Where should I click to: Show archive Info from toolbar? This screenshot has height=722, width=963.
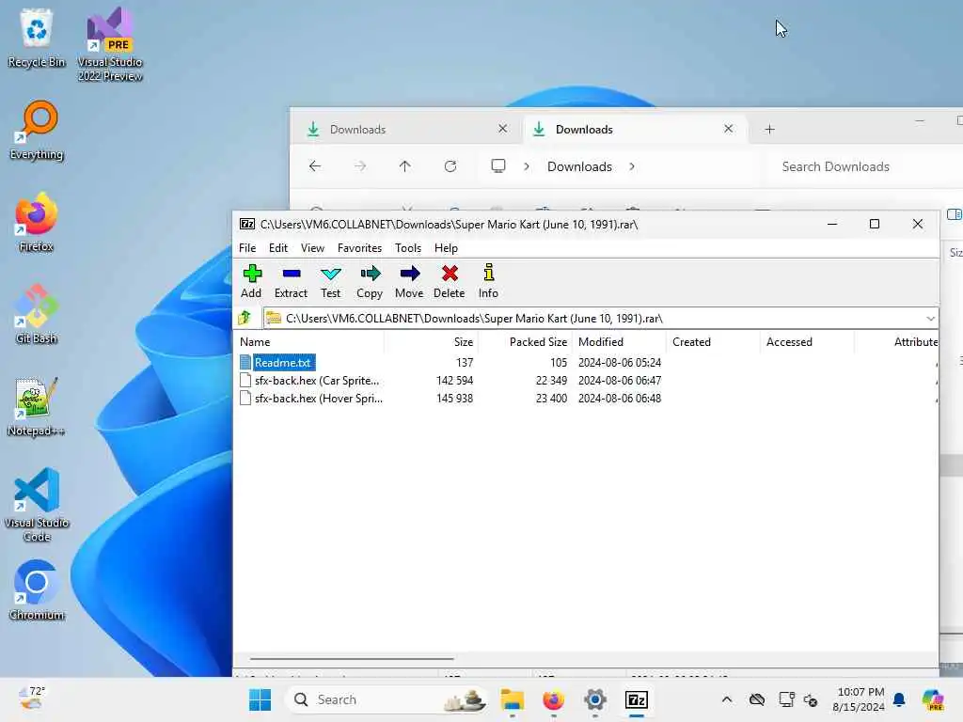click(488, 281)
